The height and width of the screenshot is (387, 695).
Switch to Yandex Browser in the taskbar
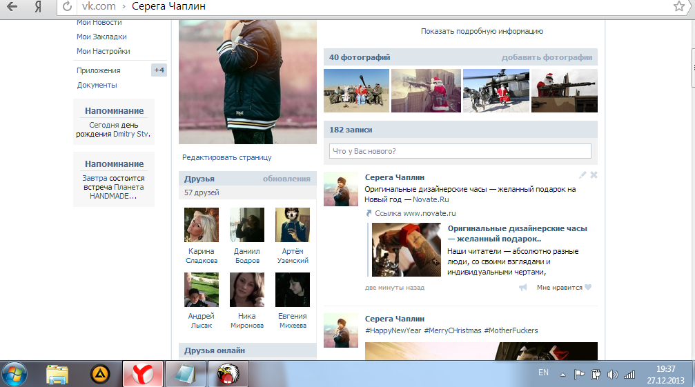[x=143, y=374]
